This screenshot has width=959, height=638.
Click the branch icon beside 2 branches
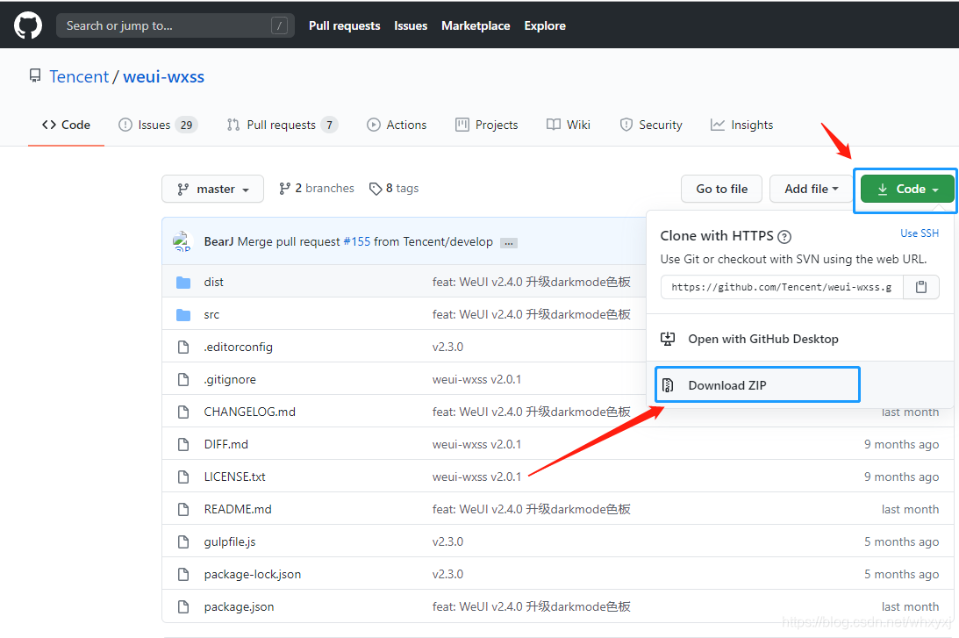[x=284, y=189]
